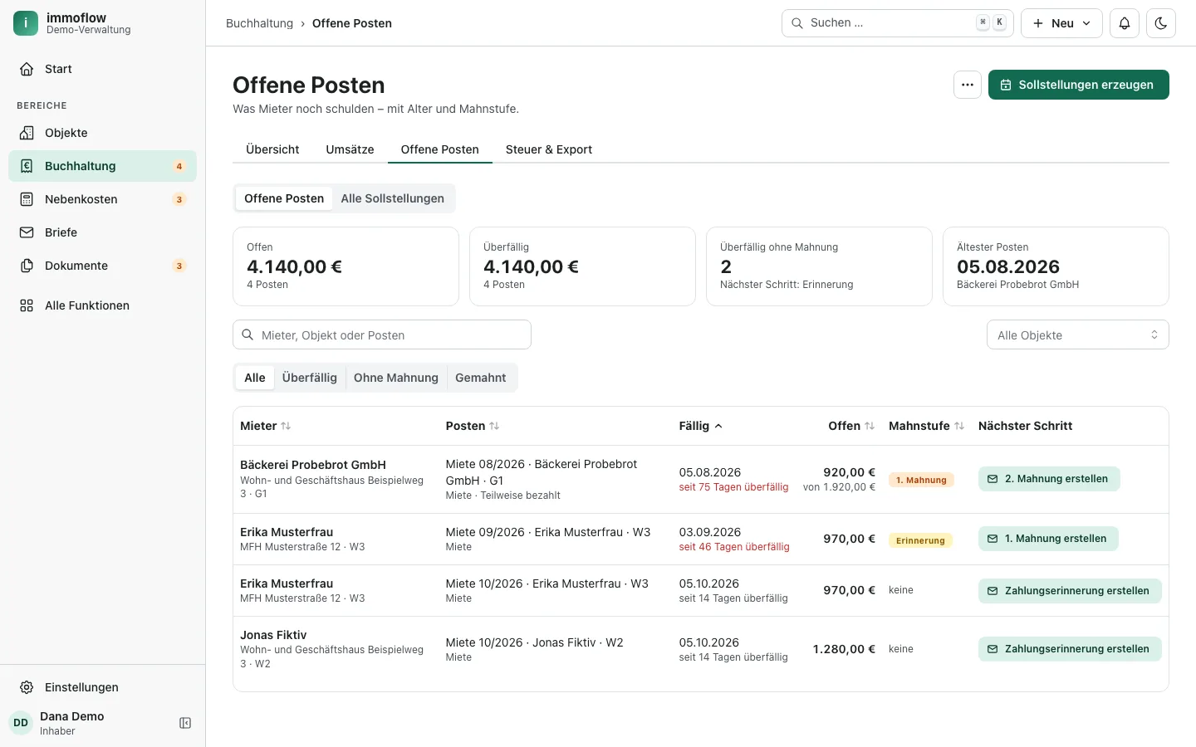Click the 1. Mahnung status badge
This screenshot has width=1196, height=747.
921,480
